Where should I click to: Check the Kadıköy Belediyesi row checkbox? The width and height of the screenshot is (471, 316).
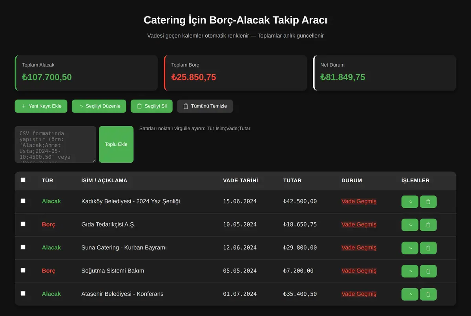click(x=23, y=201)
